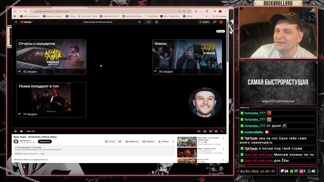The height and width of the screenshot is (182, 324).
Task: Open options menu for Золотые слезы suggestion
Action: point(224,149)
